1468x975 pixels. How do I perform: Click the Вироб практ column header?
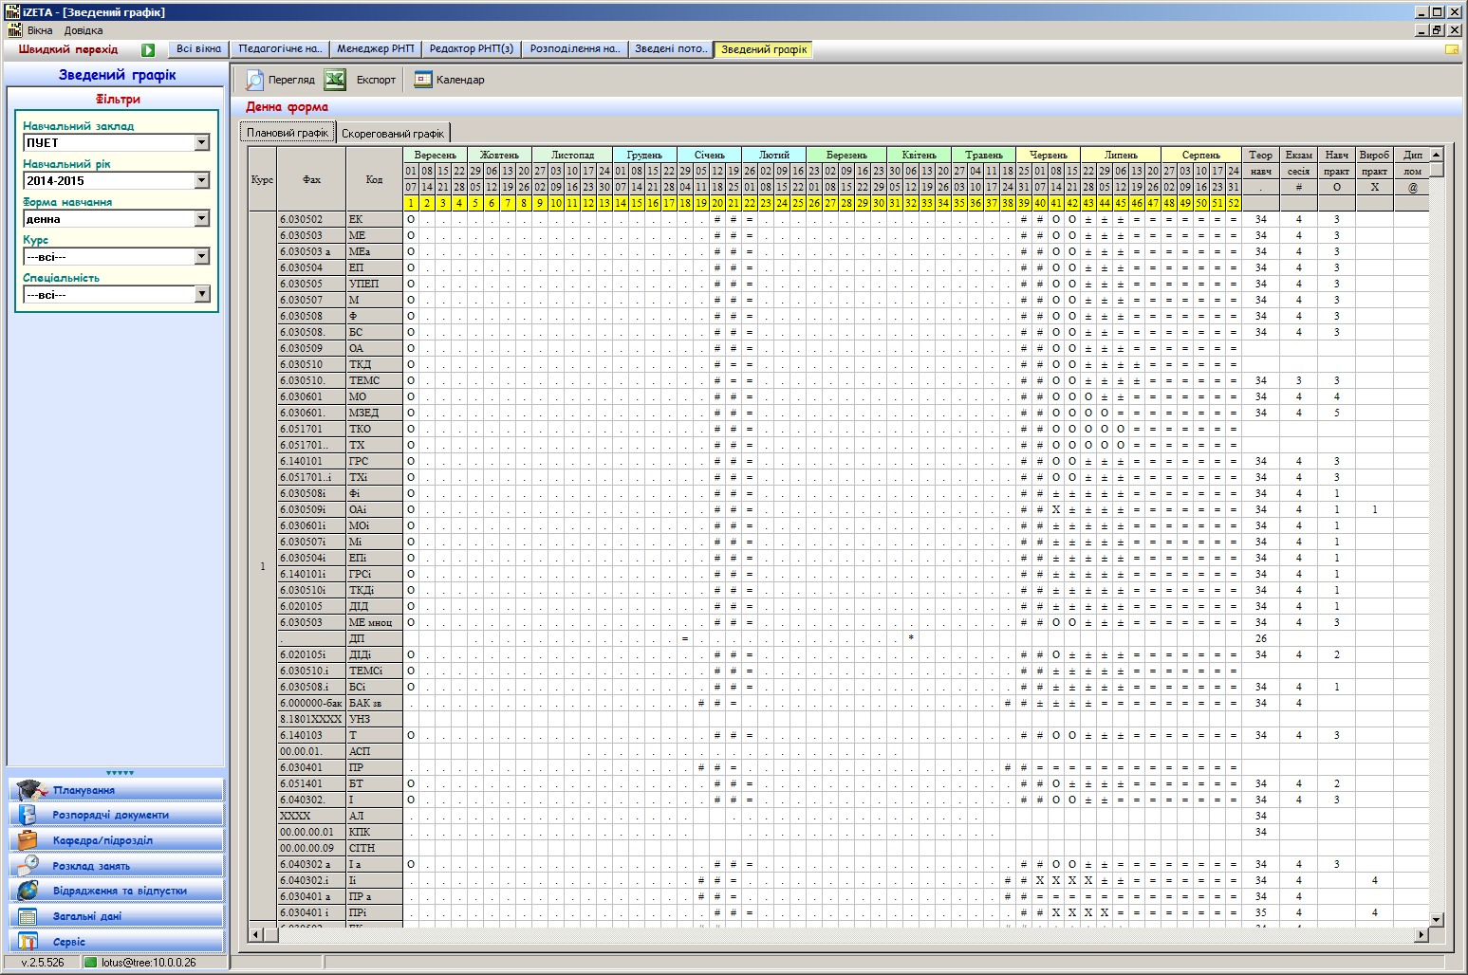1374,163
